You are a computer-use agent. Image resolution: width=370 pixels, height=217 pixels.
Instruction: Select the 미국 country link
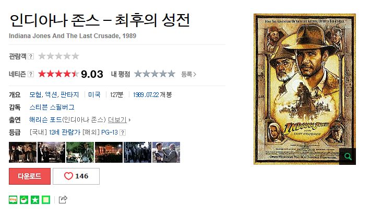pos(94,95)
